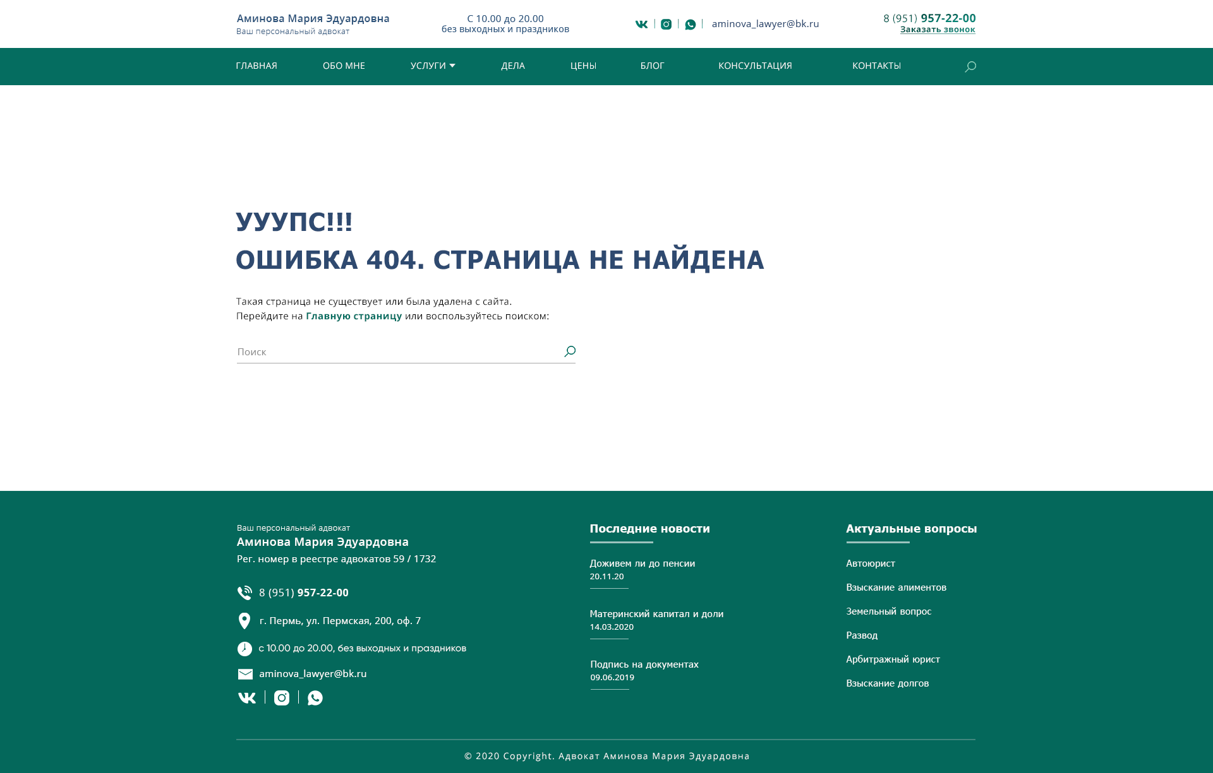Image resolution: width=1213 pixels, height=773 pixels.
Task: Click Актуальные вопросы heading
Action: tap(911, 529)
